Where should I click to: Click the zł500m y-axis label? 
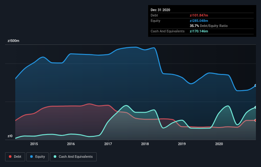[x=13, y=41]
